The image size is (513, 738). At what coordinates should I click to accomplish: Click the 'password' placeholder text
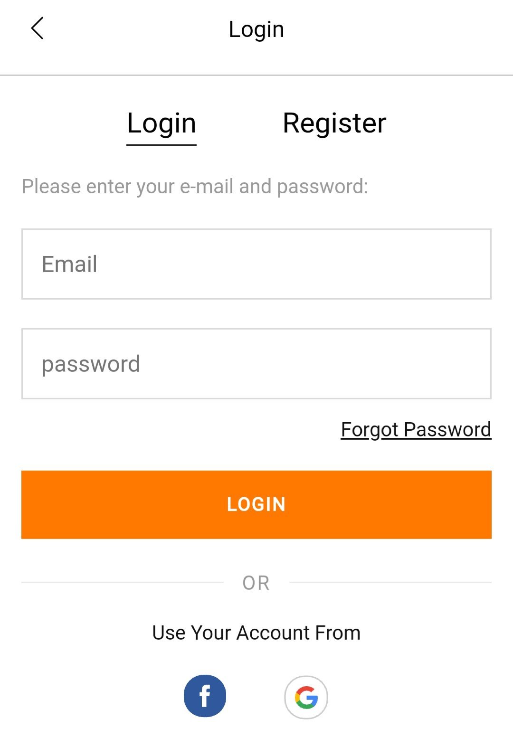91,365
